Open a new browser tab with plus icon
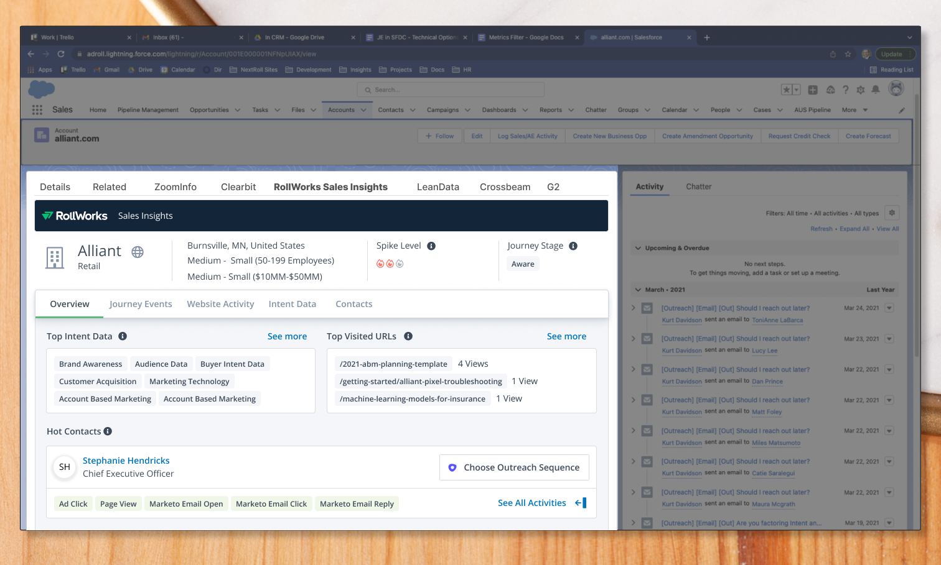Viewport: 941px width, 565px height. click(x=707, y=37)
